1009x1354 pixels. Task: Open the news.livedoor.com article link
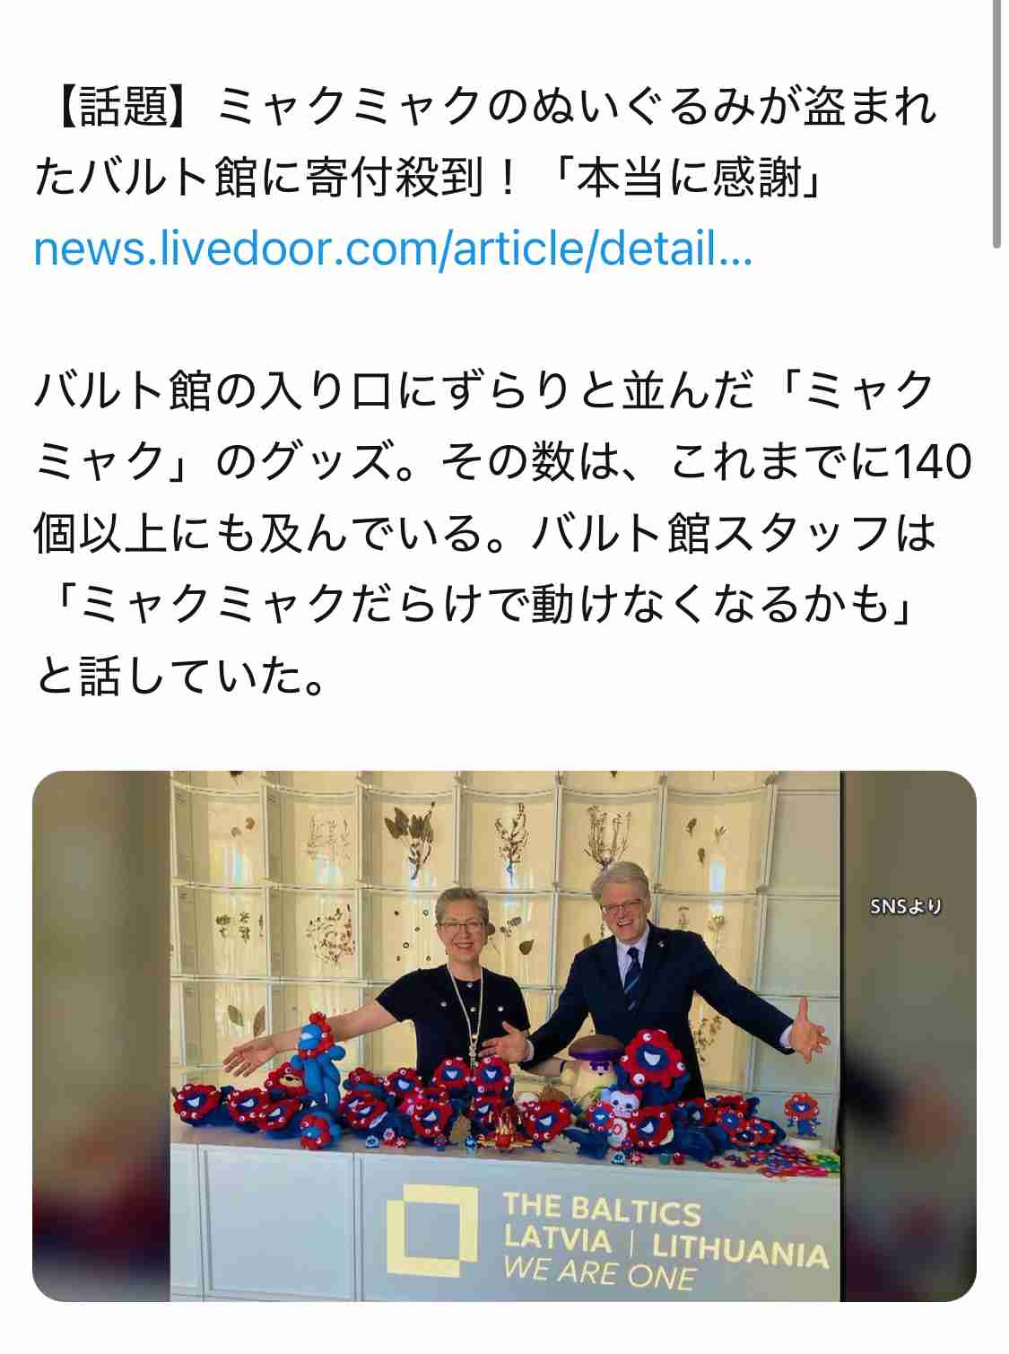point(393,249)
